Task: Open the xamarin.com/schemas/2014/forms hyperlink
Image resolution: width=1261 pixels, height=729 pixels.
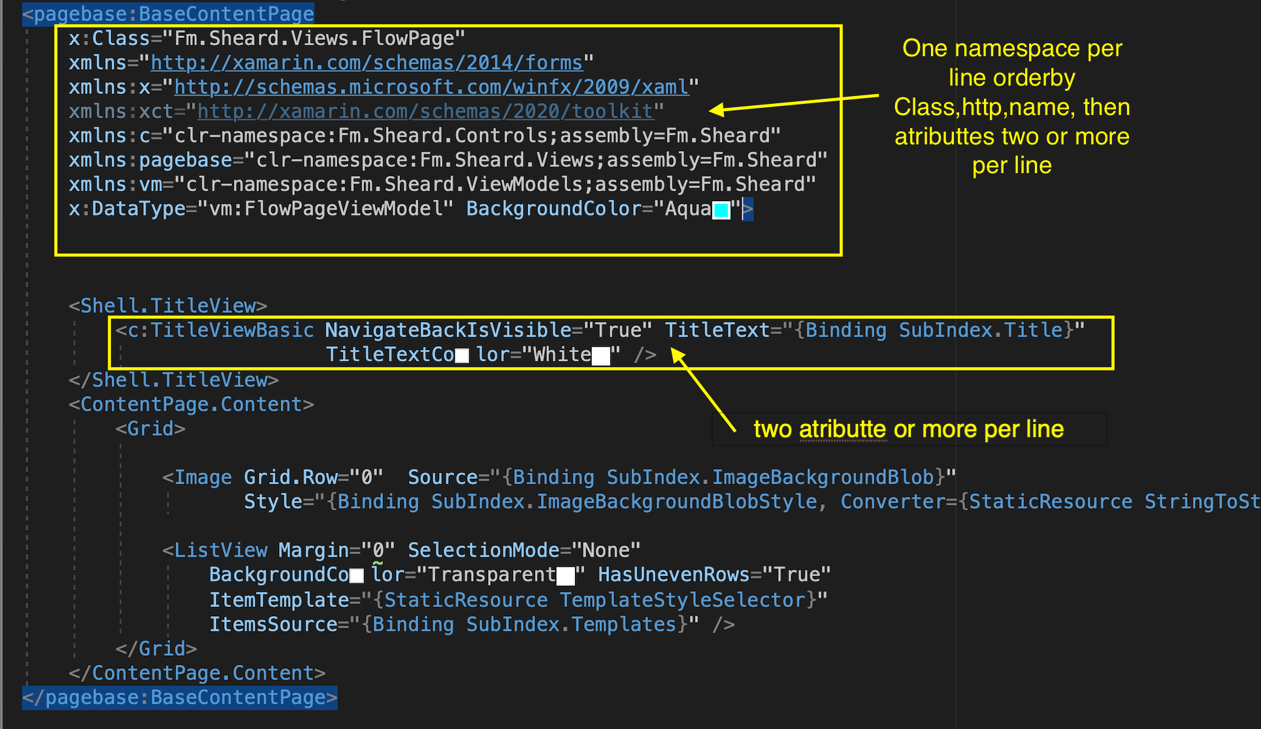Action: (x=366, y=62)
